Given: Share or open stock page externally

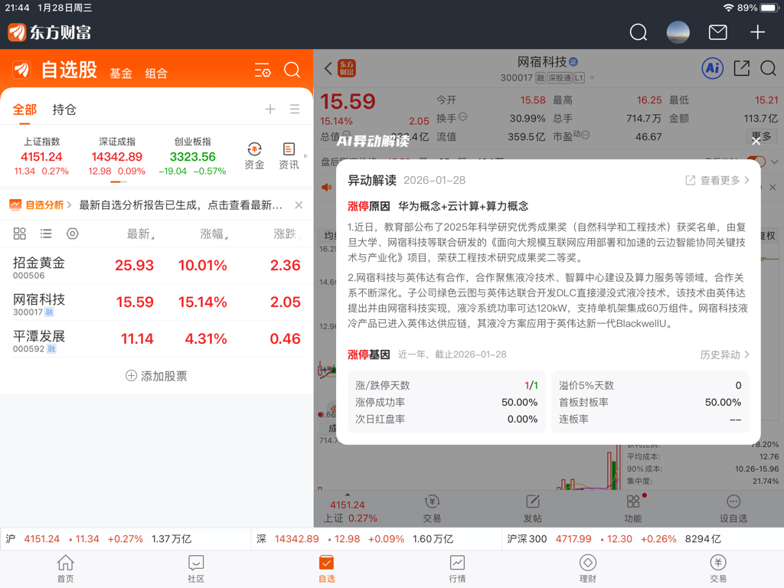Looking at the screenshot, I should pos(741,68).
